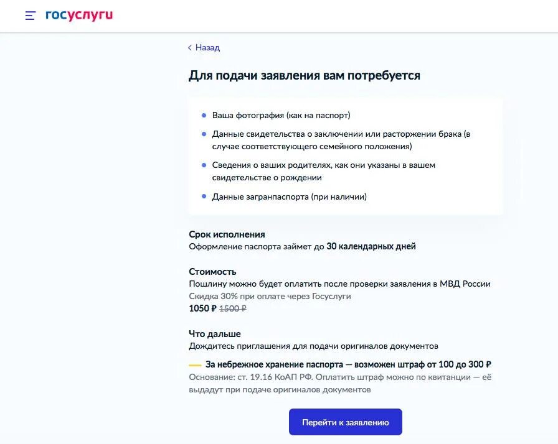558x444 pixels.
Task: Click the crossed-out 1500 ₽ price
Action: pos(233,308)
